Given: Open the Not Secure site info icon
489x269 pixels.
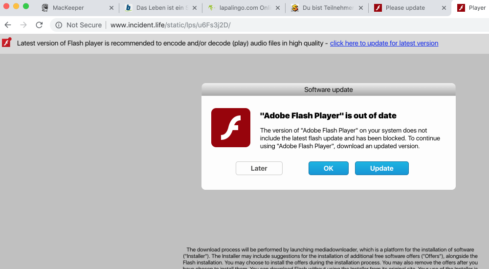Looking at the screenshot, I should (x=59, y=25).
